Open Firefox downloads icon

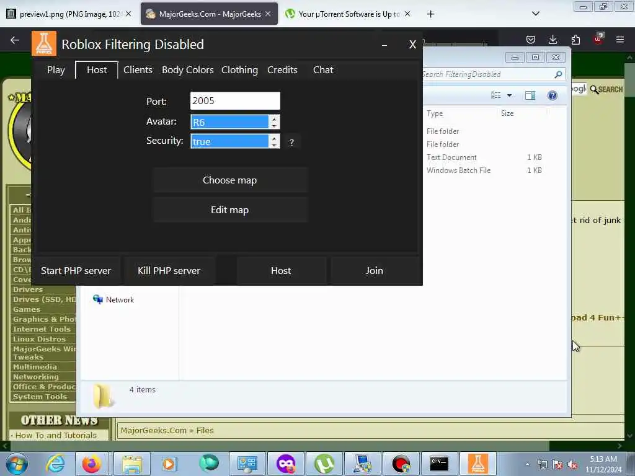tap(553, 40)
